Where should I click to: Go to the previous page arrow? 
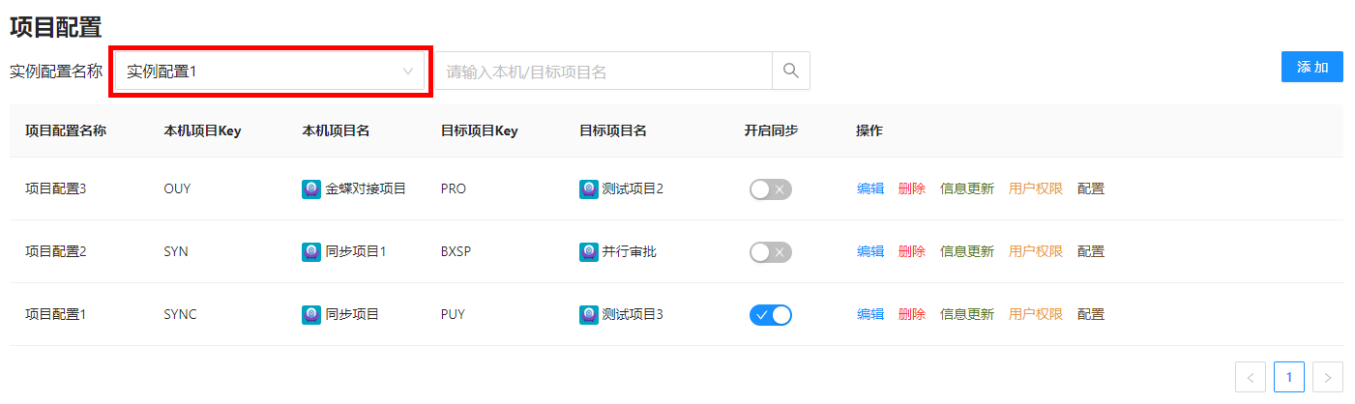pyautogui.click(x=1251, y=376)
